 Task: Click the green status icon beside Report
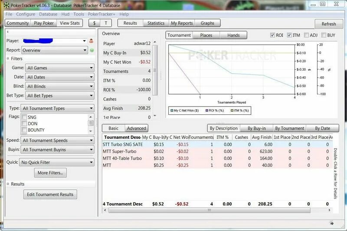[x=92, y=50]
